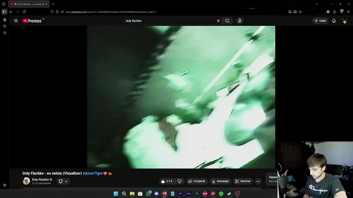353x198 pixels.
Task: Click Doly Flackko channel avatar
Action: pos(26,181)
